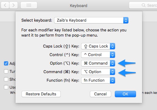Click the Restore Defaults button

coord(41,94)
